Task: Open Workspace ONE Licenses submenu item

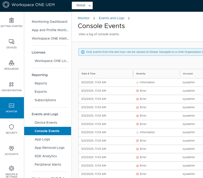Action: click(51, 61)
